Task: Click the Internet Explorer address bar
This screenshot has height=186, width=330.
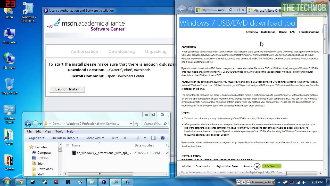Action: click(213, 10)
